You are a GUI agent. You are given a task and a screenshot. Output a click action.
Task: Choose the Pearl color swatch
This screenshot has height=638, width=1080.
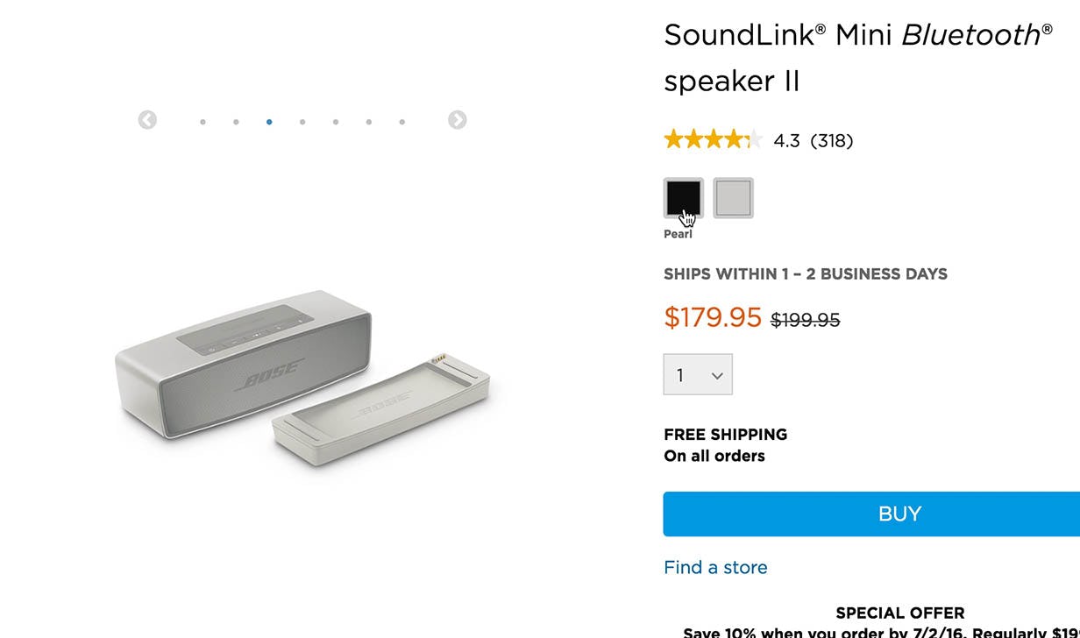point(733,197)
